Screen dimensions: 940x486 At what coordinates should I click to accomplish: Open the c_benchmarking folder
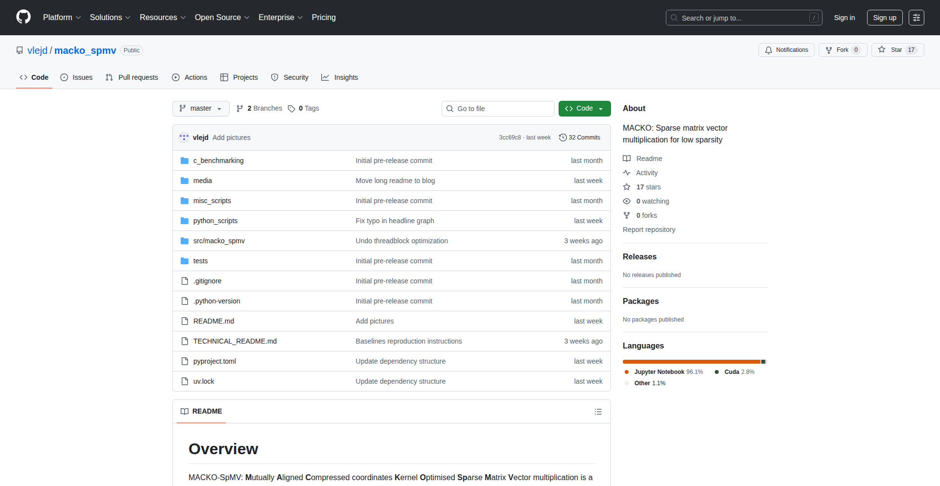(x=218, y=161)
